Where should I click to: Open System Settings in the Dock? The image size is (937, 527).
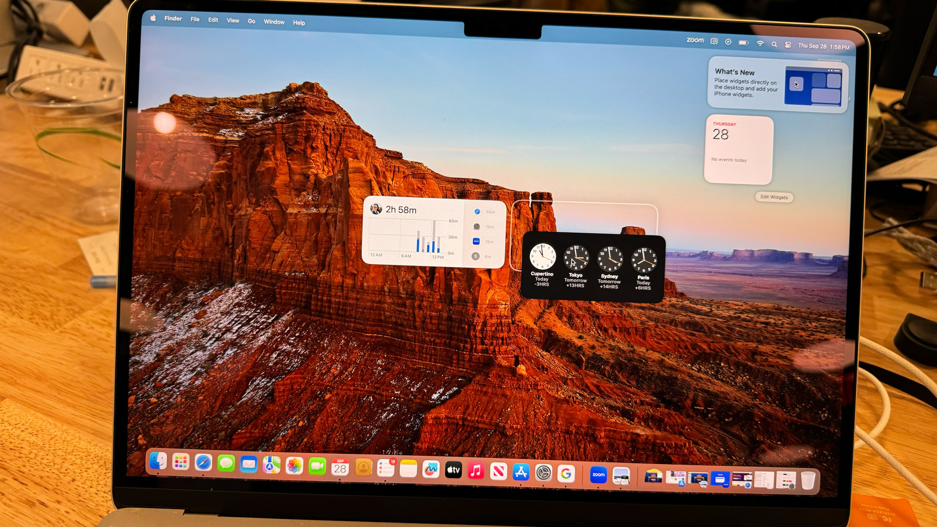tap(543, 472)
